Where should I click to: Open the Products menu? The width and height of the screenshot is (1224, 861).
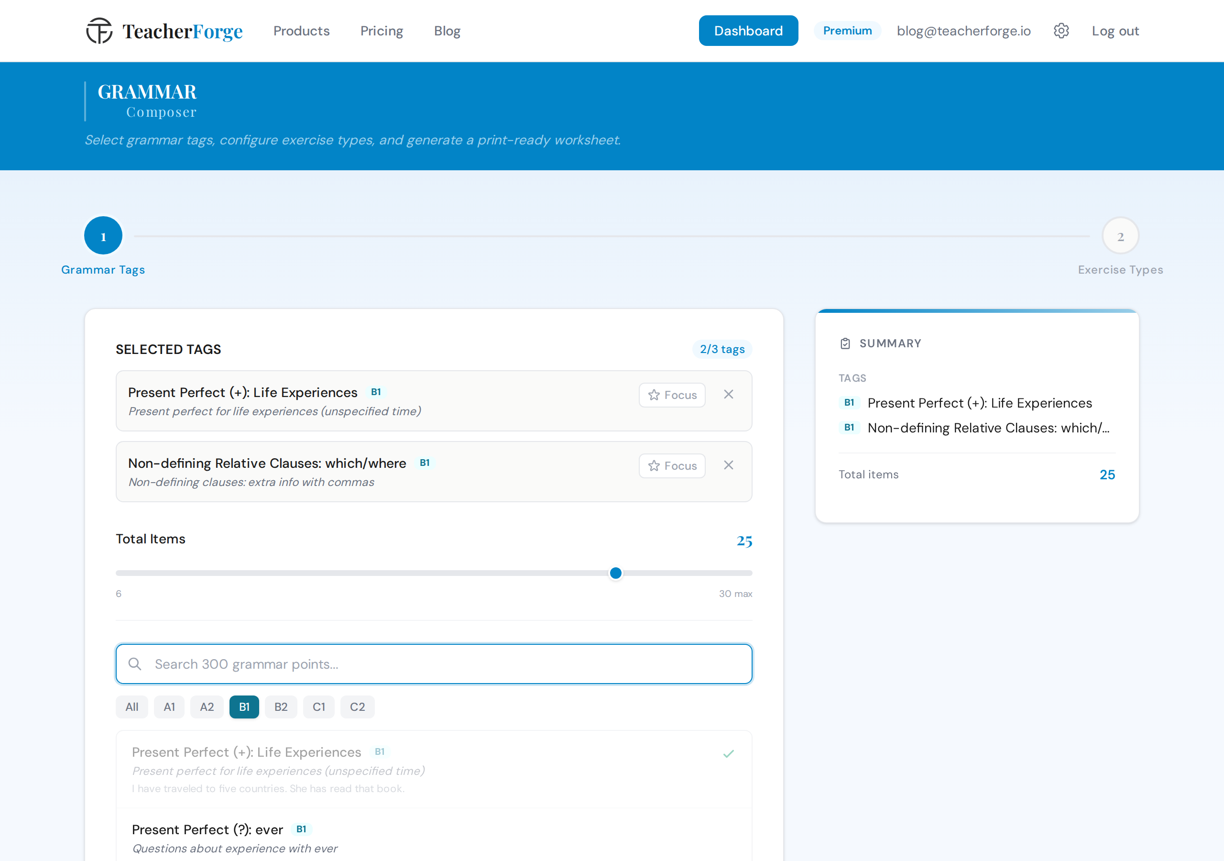pyautogui.click(x=301, y=31)
